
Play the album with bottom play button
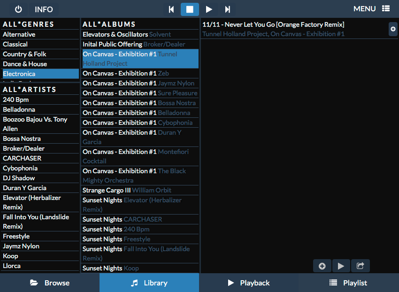341,266
